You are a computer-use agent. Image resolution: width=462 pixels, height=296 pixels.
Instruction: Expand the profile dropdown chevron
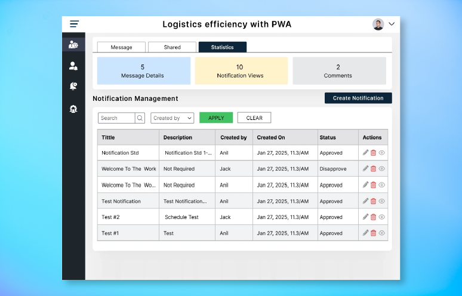[x=392, y=24]
